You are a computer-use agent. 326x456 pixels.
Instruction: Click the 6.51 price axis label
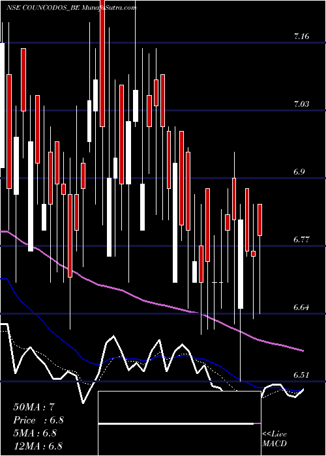coord(301,375)
